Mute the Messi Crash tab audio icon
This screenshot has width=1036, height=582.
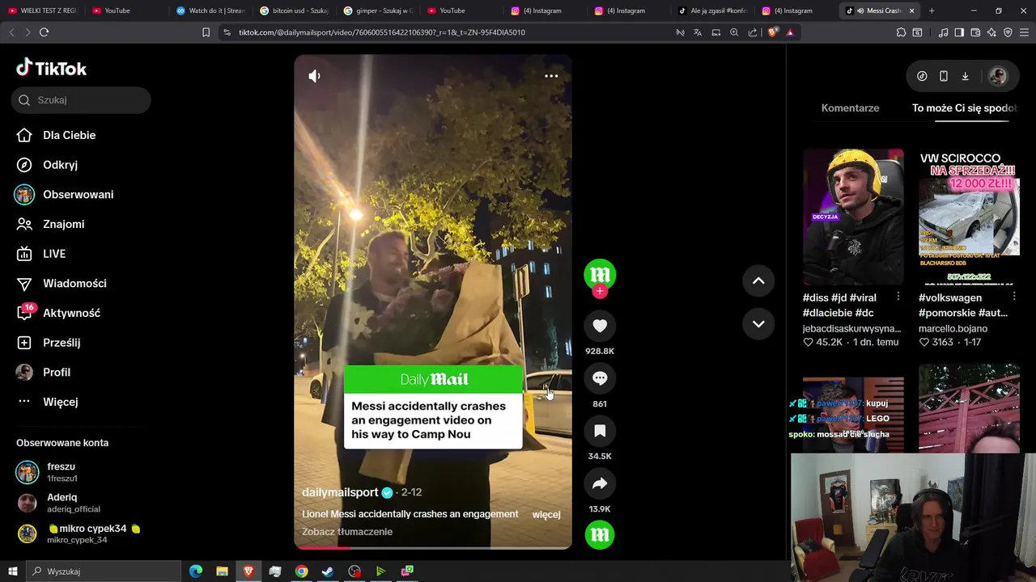860,11
